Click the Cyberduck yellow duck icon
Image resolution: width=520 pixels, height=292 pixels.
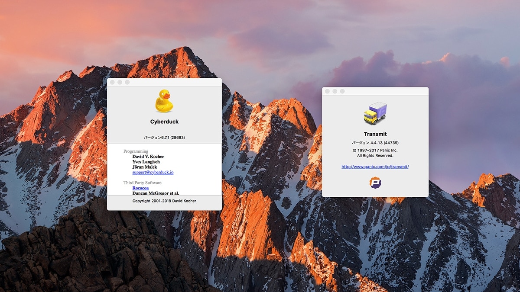pos(164,101)
